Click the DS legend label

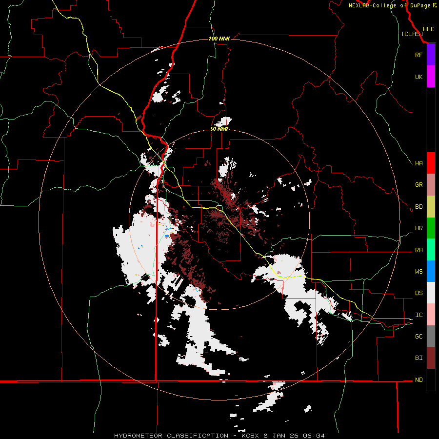coord(419,293)
